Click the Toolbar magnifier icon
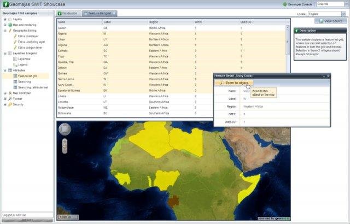 click(10, 99)
